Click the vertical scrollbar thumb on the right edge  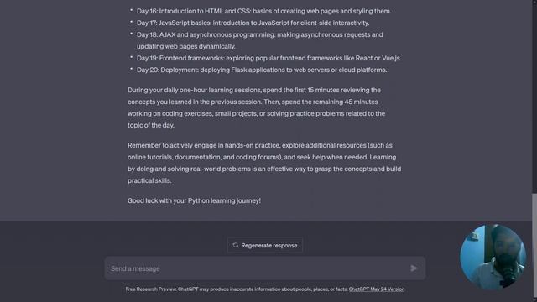[534, 247]
